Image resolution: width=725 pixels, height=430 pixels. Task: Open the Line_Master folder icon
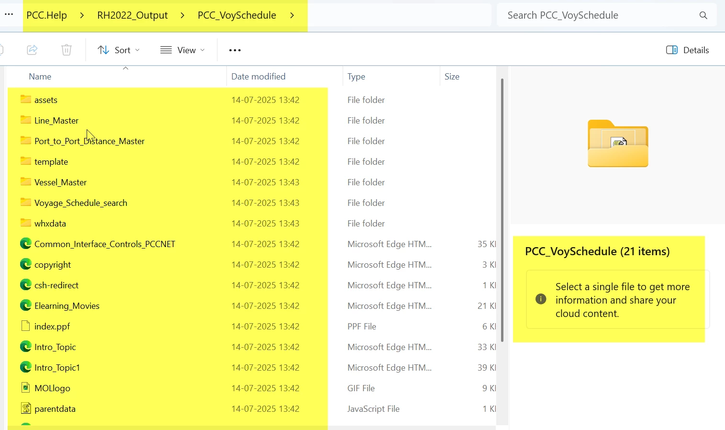[x=26, y=120]
